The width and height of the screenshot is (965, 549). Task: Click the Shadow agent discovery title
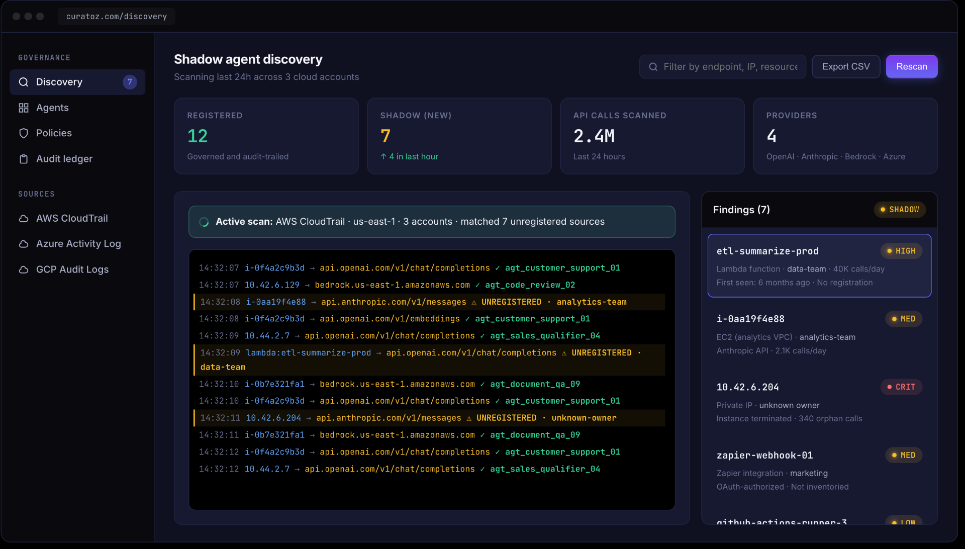click(248, 59)
